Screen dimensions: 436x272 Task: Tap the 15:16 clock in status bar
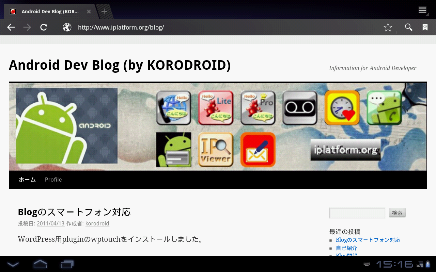[394, 264]
